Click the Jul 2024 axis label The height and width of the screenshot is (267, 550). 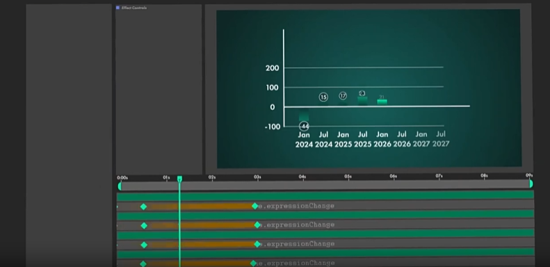(x=323, y=140)
